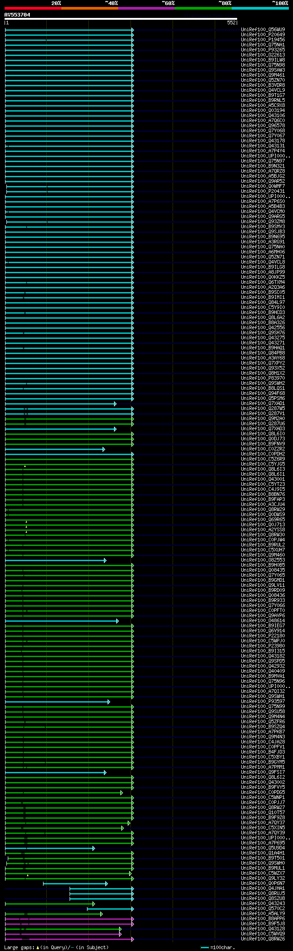The height and width of the screenshot is (951, 293).
Task: Click the cyan alignment bar for O48614
Action: click(x=62, y=621)
